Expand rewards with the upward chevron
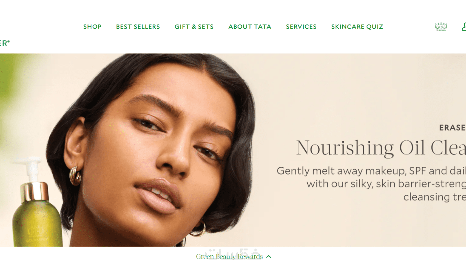The image size is (466, 265). [269, 257]
